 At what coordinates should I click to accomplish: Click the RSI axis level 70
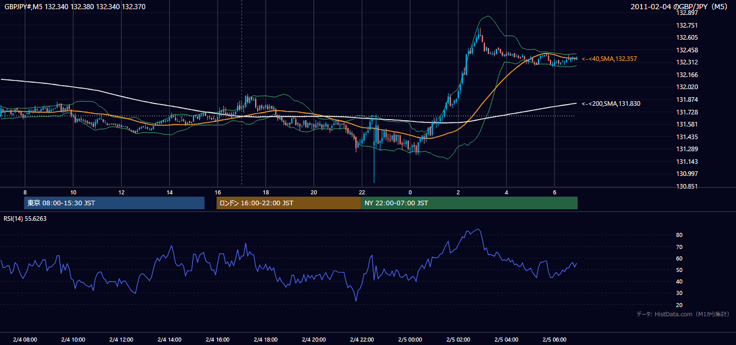click(680, 247)
